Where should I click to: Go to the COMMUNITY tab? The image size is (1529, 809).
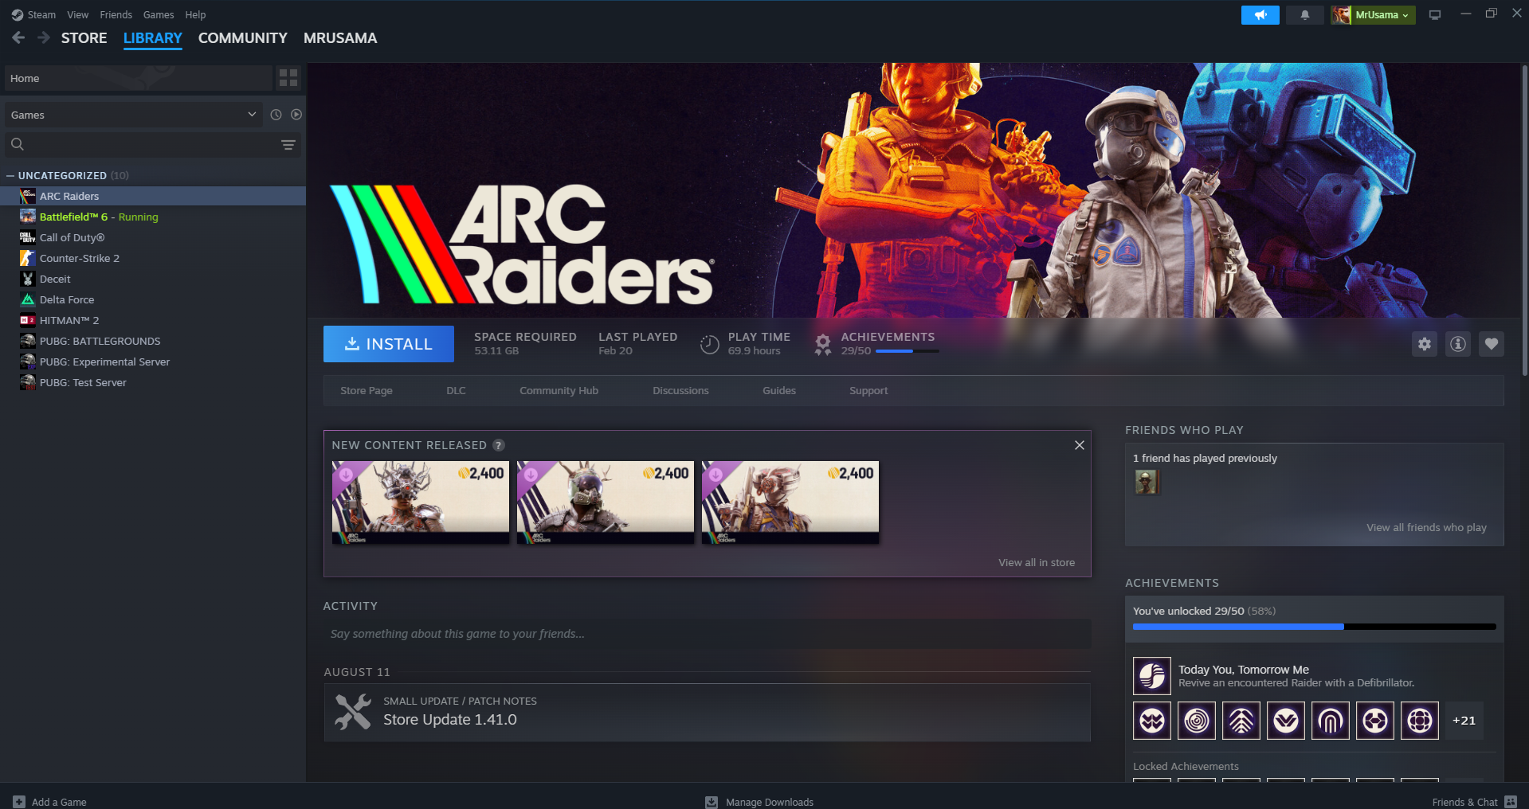pyautogui.click(x=243, y=37)
